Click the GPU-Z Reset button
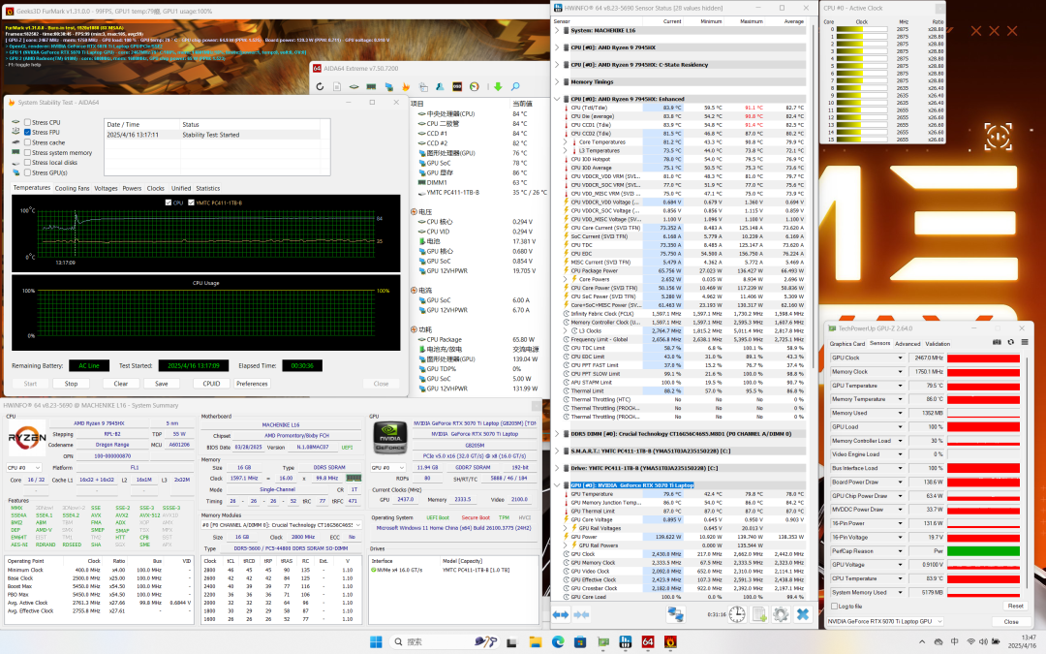 [x=1015, y=606]
